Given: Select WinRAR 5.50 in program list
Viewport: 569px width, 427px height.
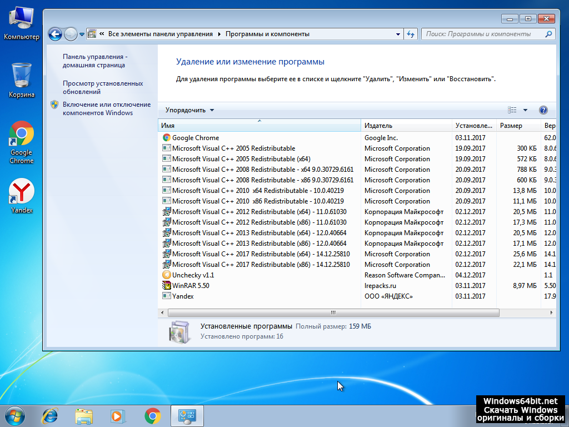Looking at the screenshot, I should tap(191, 286).
